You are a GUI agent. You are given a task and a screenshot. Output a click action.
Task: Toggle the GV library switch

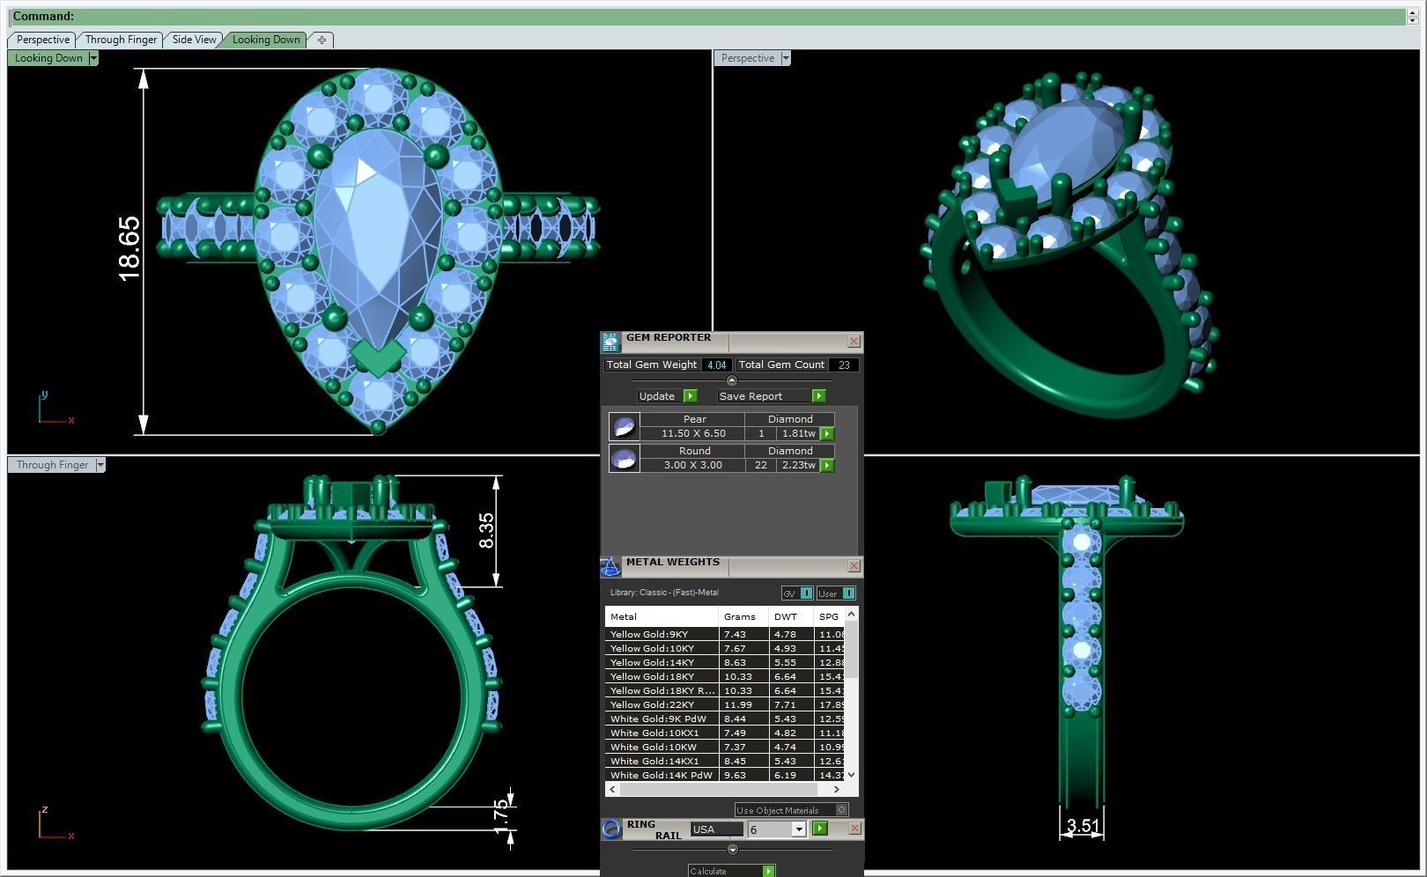tap(797, 593)
